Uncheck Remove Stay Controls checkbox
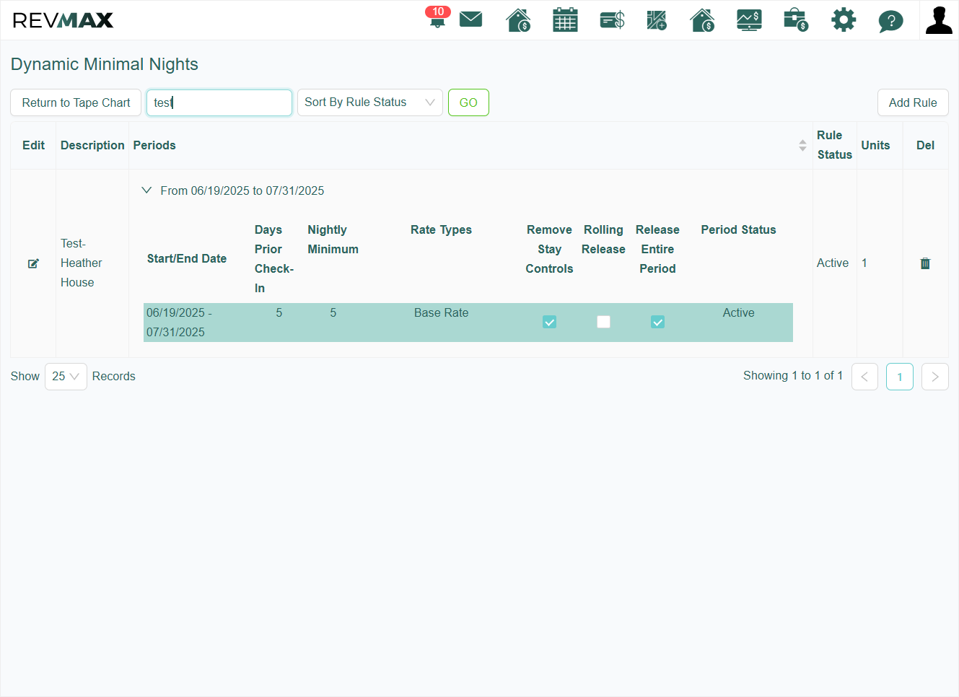 [549, 322]
